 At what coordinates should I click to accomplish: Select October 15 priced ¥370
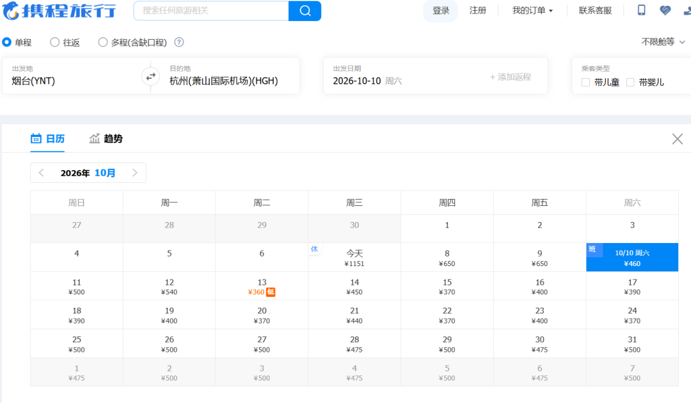point(447,287)
